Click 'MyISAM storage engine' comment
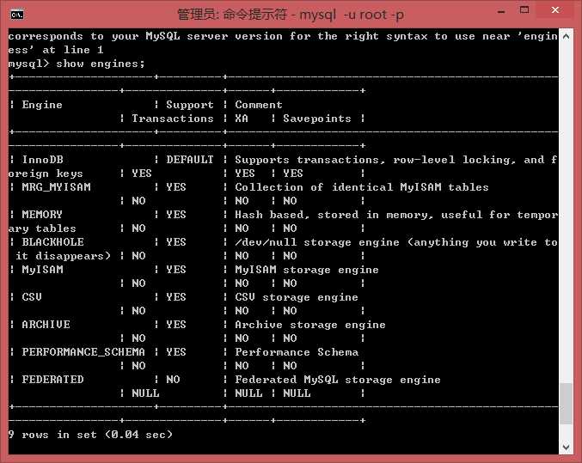This screenshot has width=582, height=463. tap(307, 270)
